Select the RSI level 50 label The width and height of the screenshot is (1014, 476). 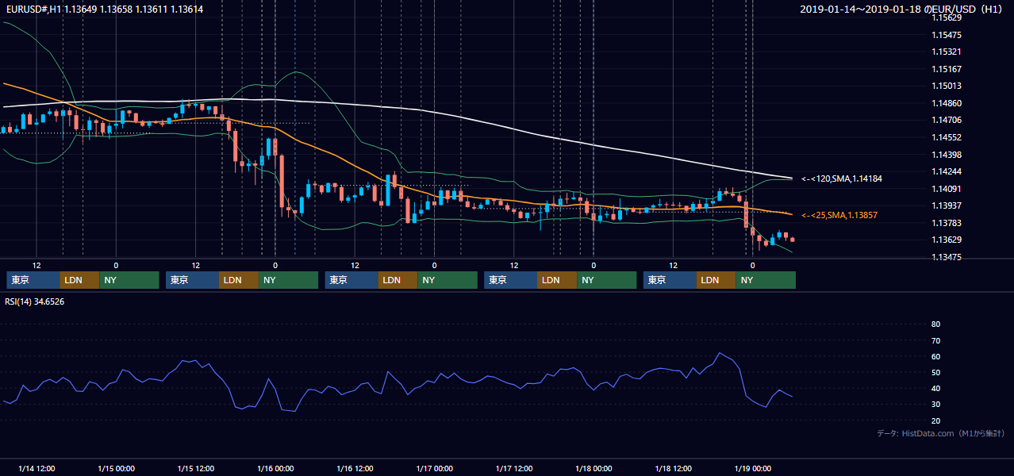pyautogui.click(x=935, y=372)
